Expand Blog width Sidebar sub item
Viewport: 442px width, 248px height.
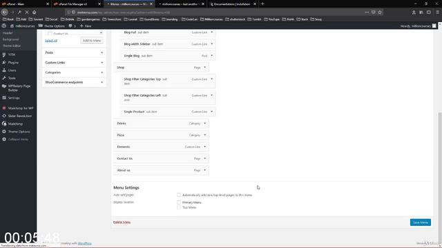[212, 44]
